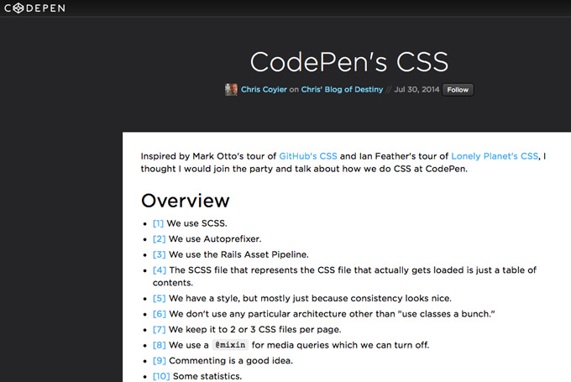Go to section [6] about architecture
Image resolution: width=571 pixels, height=382 pixels.
click(160, 314)
